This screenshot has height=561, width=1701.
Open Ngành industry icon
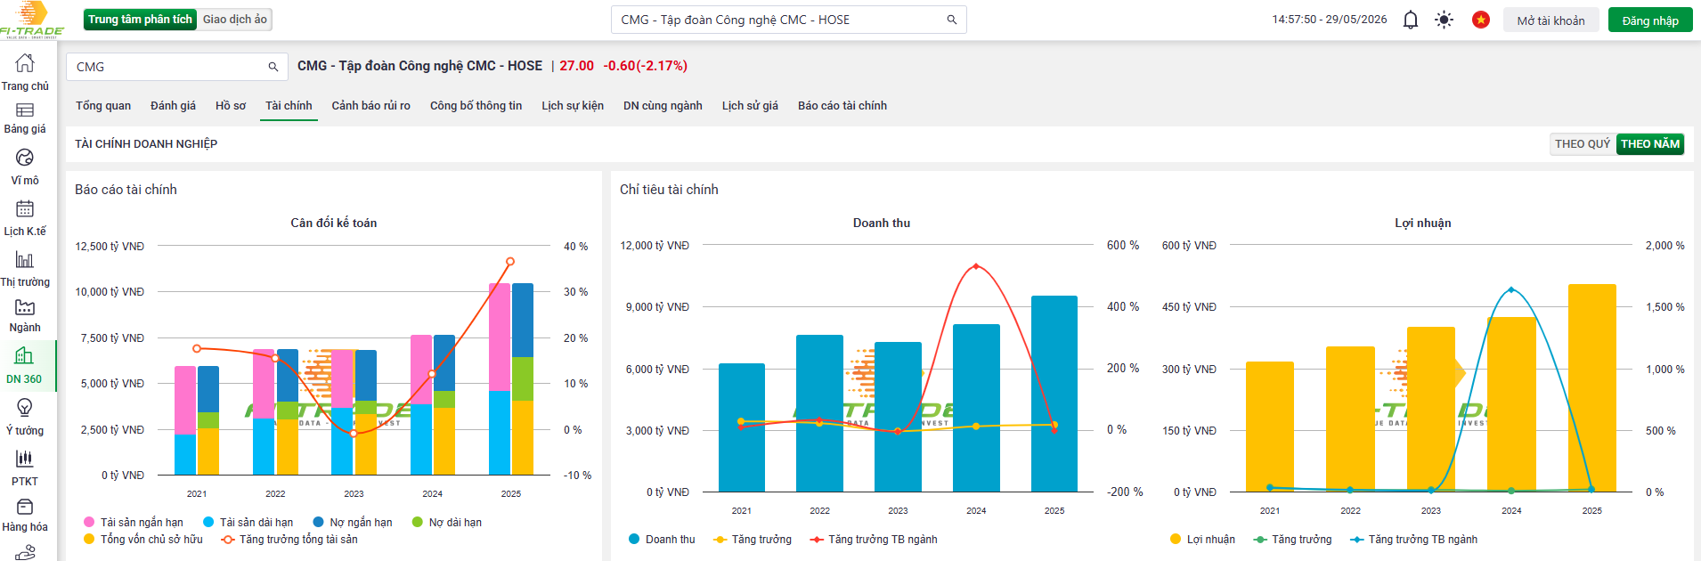point(25,307)
